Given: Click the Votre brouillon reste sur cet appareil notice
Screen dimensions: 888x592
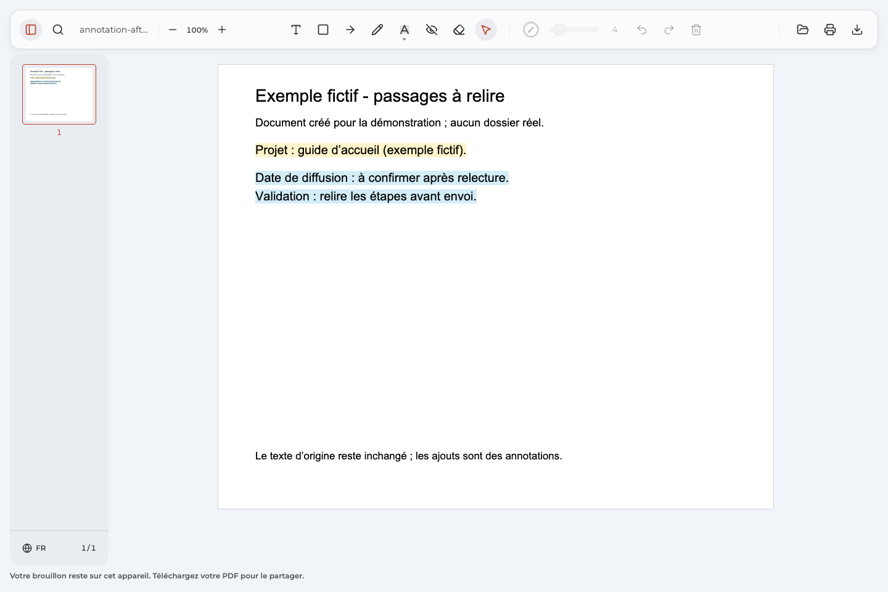Looking at the screenshot, I should pyautogui.click(x=157, y=576).
